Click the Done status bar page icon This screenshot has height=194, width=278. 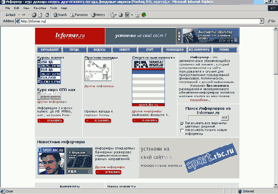point(3,191)
